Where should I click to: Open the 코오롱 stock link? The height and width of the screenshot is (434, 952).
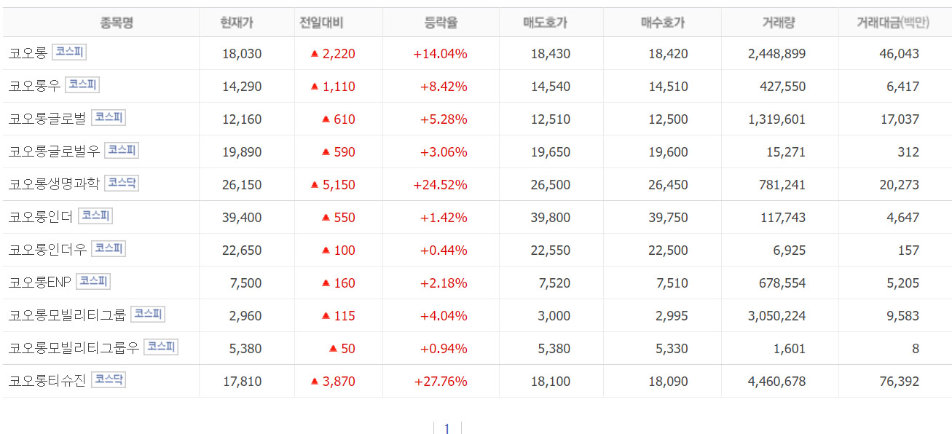click(28, 52)
